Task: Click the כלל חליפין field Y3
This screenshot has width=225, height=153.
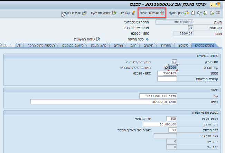Action: 172,130
